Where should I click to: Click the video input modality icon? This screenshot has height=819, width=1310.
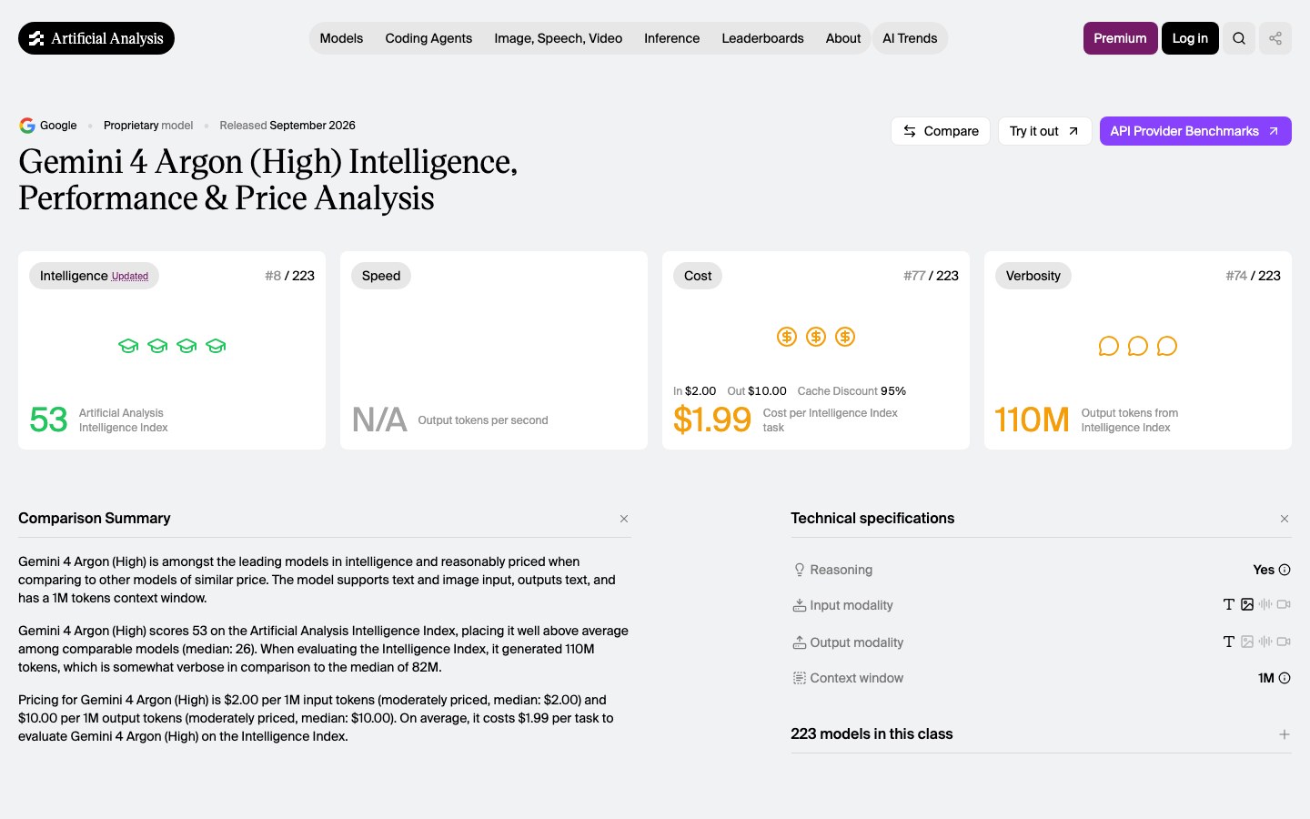(x=1284, y=604)
